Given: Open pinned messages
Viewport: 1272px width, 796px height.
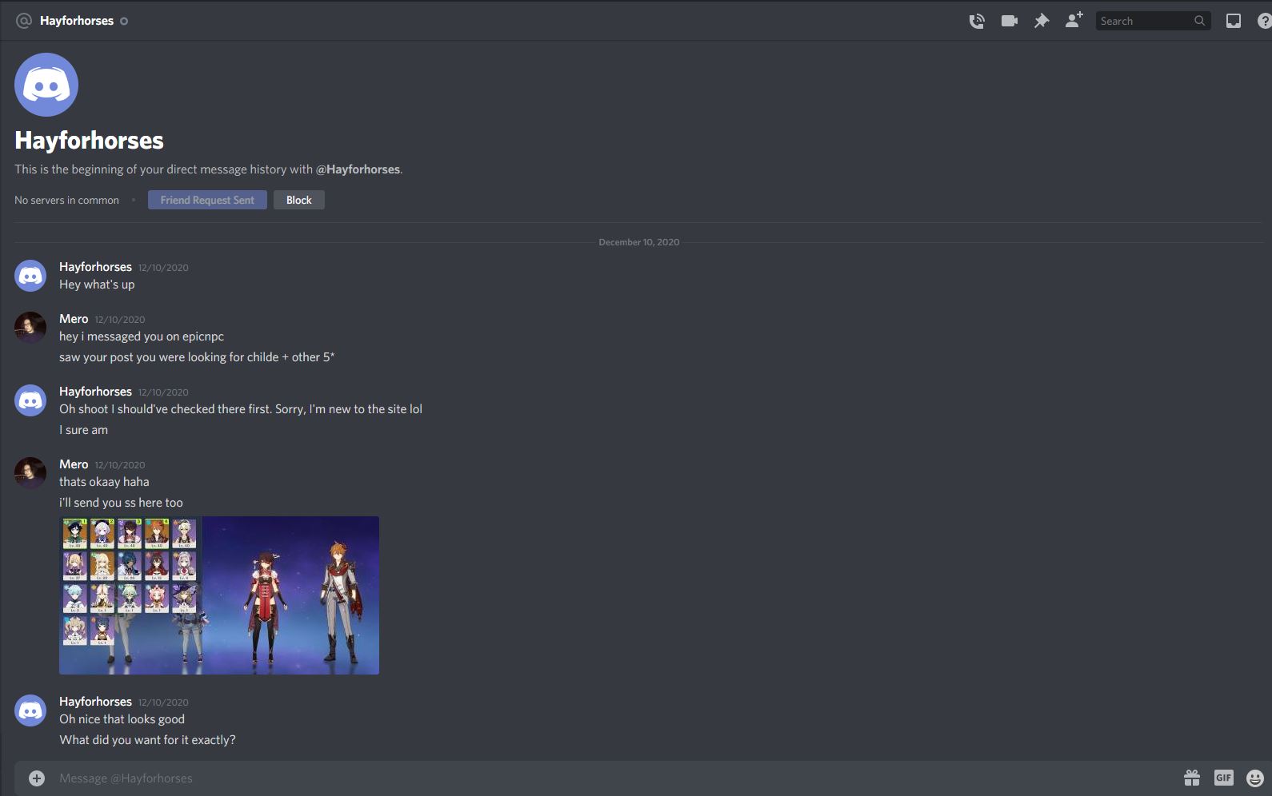Looking at the screenshot, I should (x=1041, y=21).
